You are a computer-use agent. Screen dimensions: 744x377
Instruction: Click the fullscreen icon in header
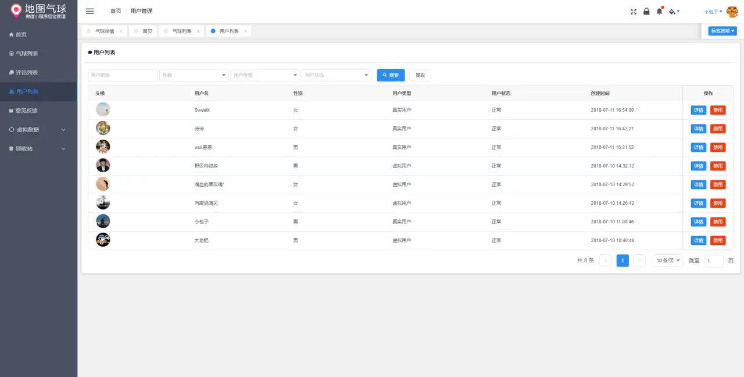[x=634, y=11]
